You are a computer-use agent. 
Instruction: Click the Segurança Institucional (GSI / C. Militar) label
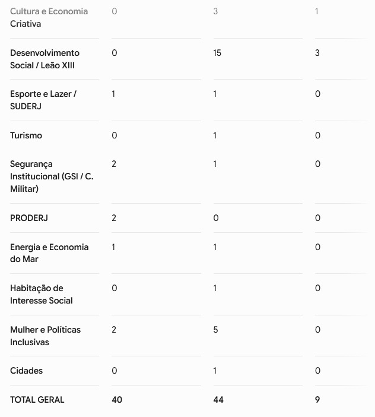52,176
